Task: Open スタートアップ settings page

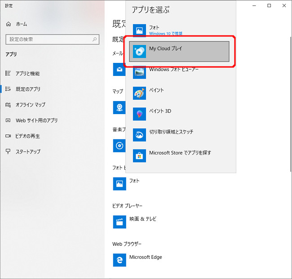Action: [x=28, y=151]
